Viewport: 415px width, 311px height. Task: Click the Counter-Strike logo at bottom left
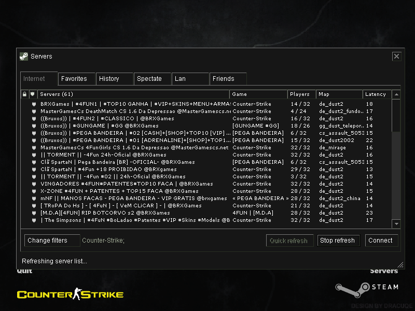(x=70, y=294)
